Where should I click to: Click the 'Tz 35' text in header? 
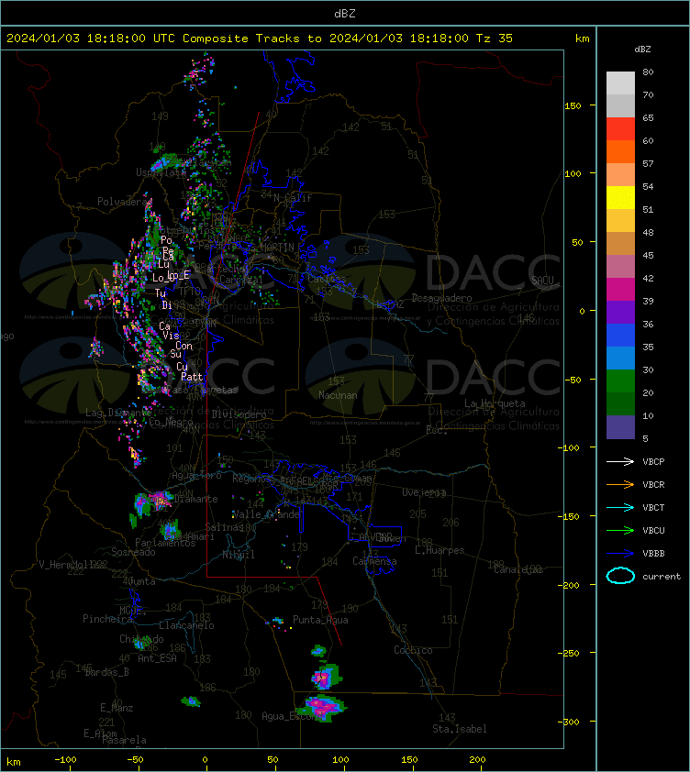pos(495,38)
